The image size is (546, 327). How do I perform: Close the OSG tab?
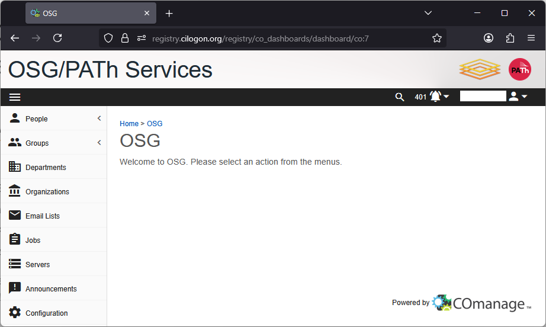147,13
